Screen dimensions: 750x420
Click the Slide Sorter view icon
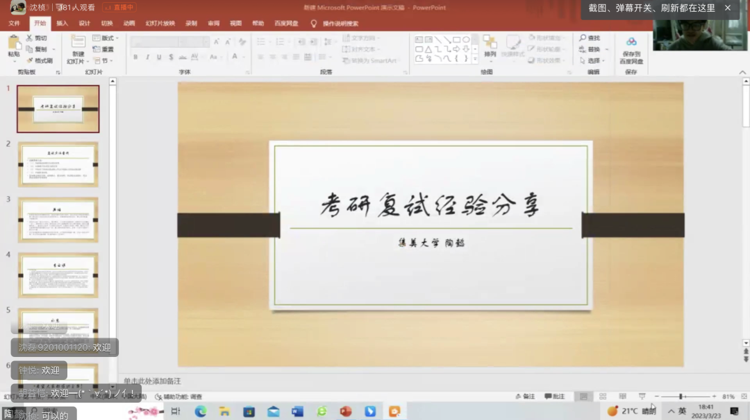602,396
